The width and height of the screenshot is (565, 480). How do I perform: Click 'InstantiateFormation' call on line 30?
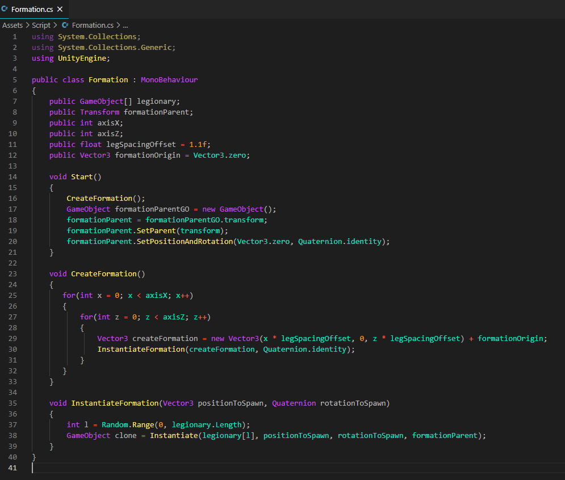click(x=141, y=350)
